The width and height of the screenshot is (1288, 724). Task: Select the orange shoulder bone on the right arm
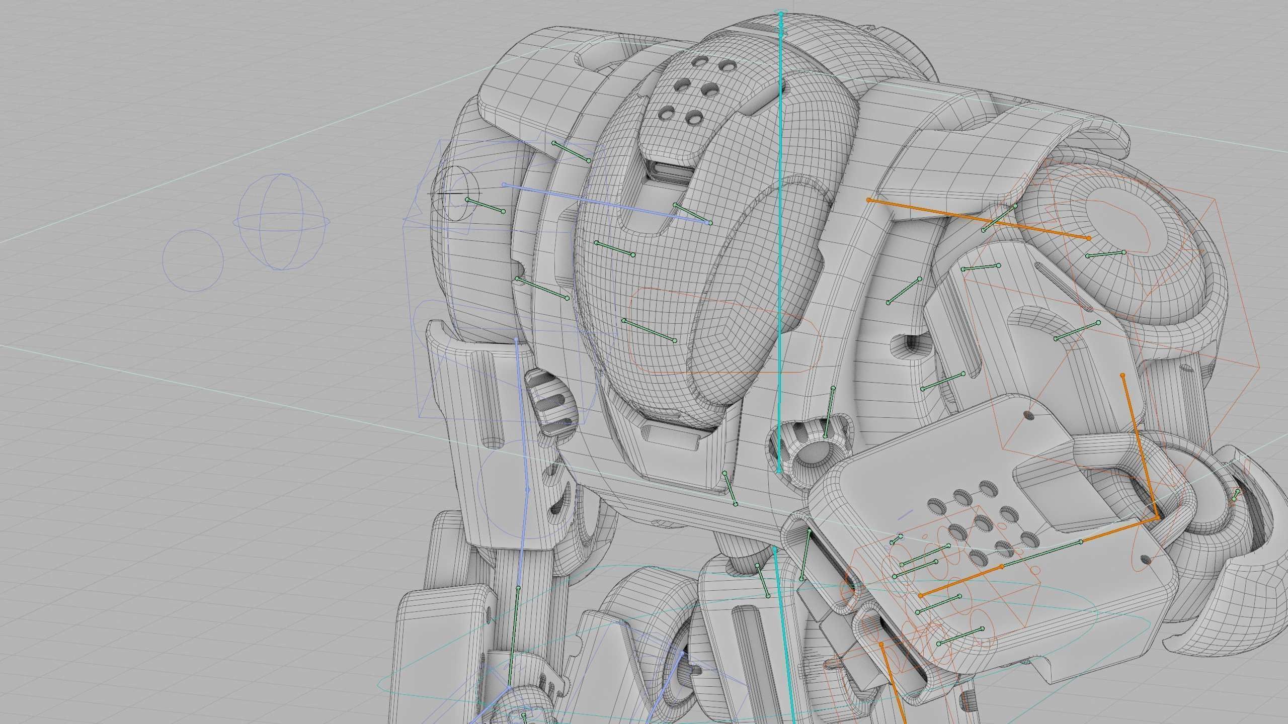pos(979,219)
